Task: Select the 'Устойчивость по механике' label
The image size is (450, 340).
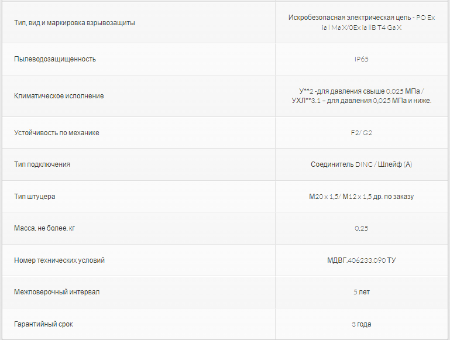Action: click(x=56, y=133)
